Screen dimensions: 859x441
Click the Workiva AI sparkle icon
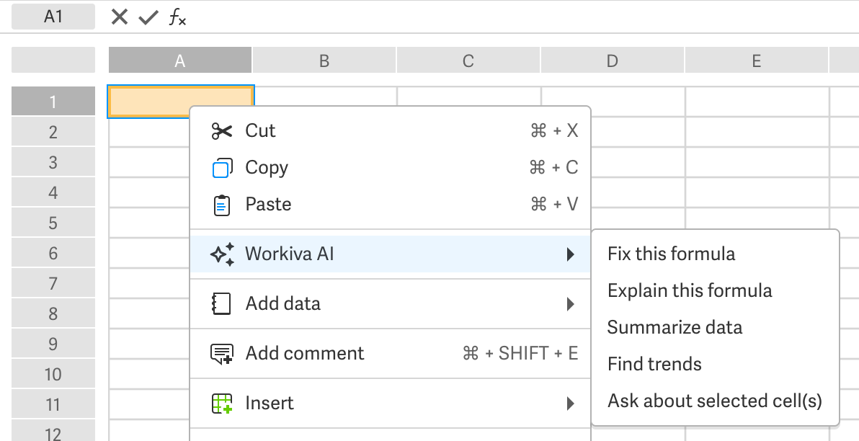point(222,254)
